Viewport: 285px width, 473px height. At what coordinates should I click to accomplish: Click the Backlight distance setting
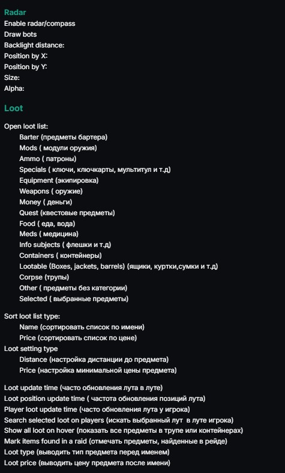34,45
